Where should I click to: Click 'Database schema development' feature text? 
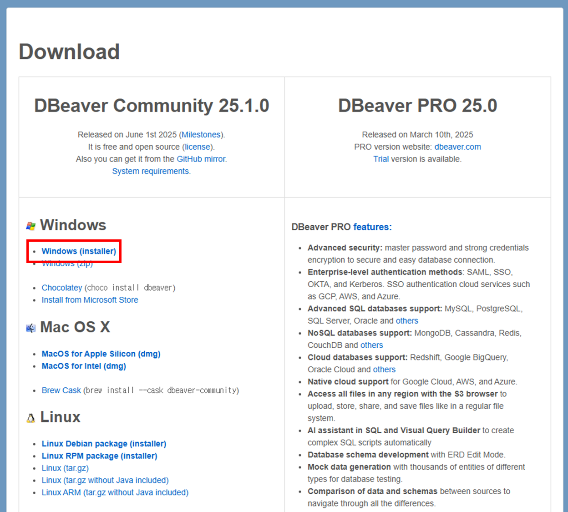coord(368,455)
